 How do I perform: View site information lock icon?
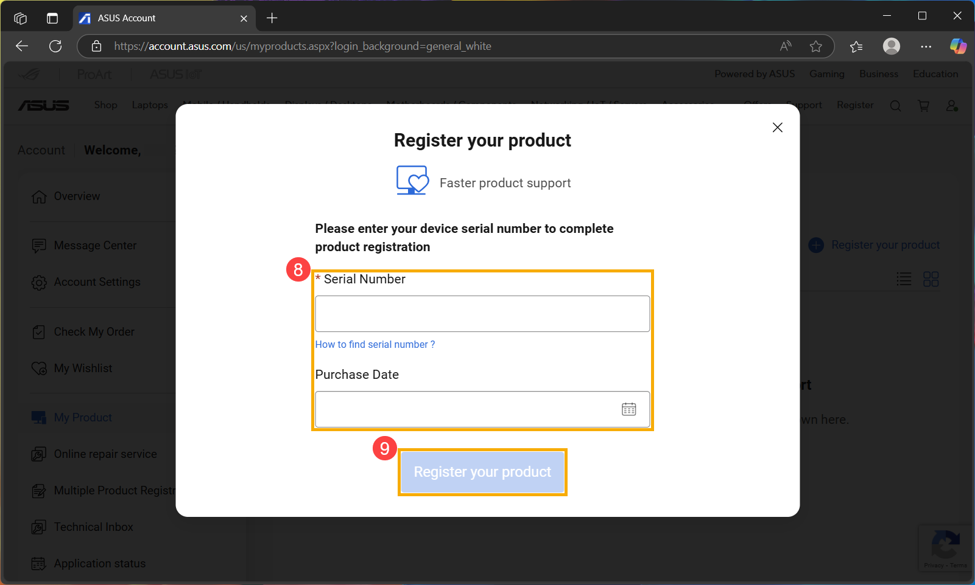96,46
